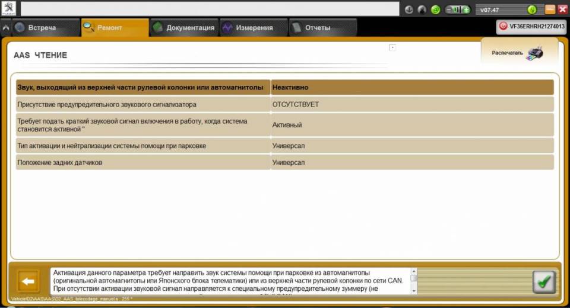Click the yellow back arrow button
The width and height of the screenshot is (570, 308).
[x=28, y=281]
